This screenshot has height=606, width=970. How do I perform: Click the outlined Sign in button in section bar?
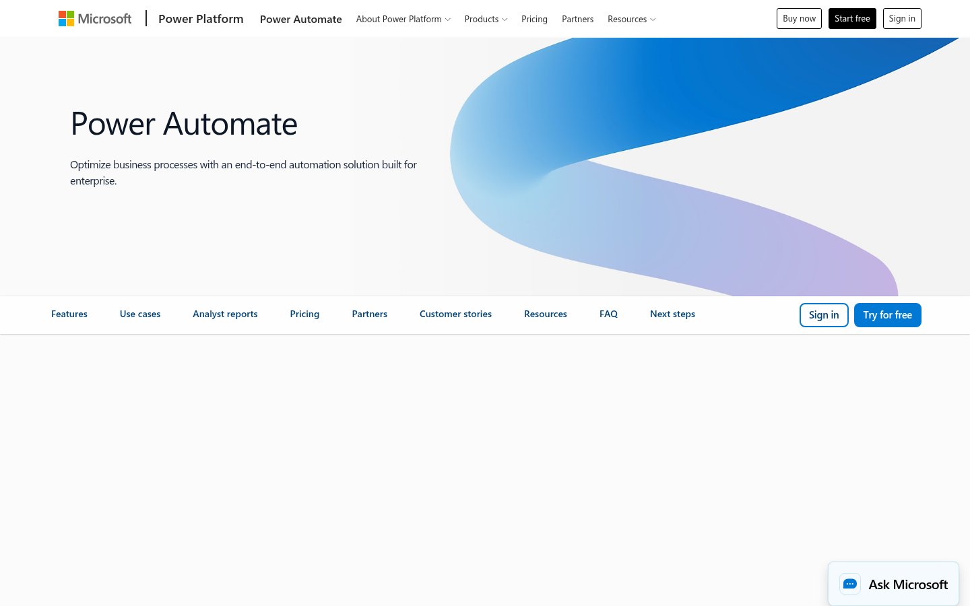pos(824,315)
